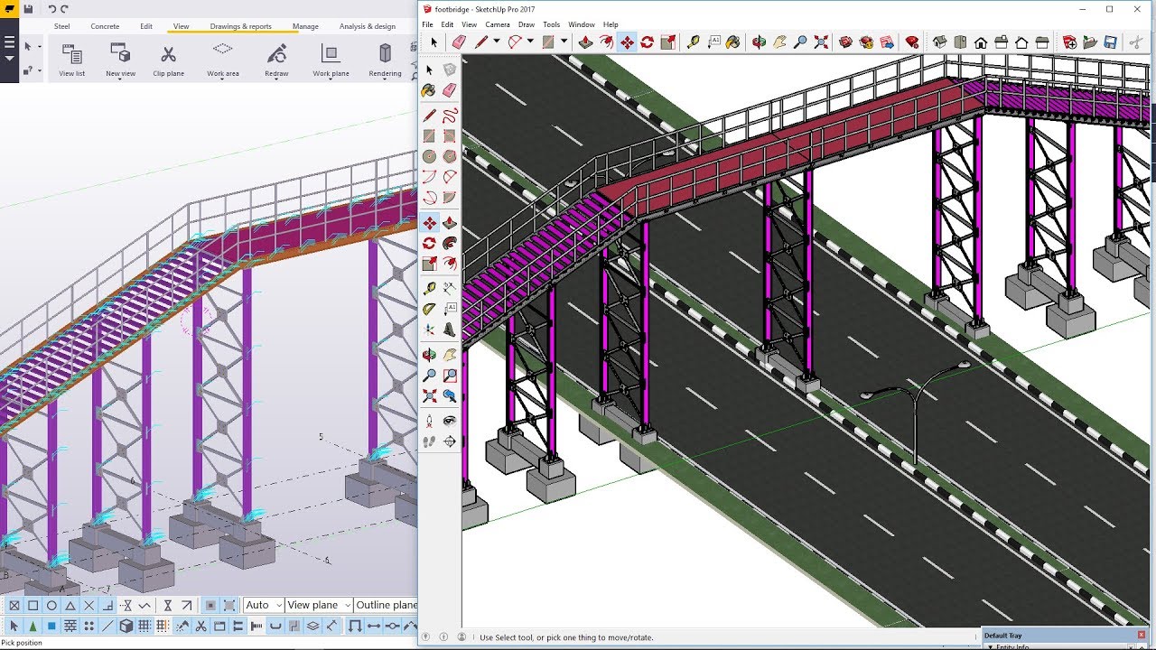This screenshot has height=650, width=1156.
Task: Toggle Tekla circle snap to center points switch
Action: pyautogui.click(x=51, y=606)
